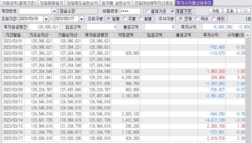This screenshot has height=143, width=252.
Task: Click the 계좌번호 combo box field
Action: tap(35, 11)
